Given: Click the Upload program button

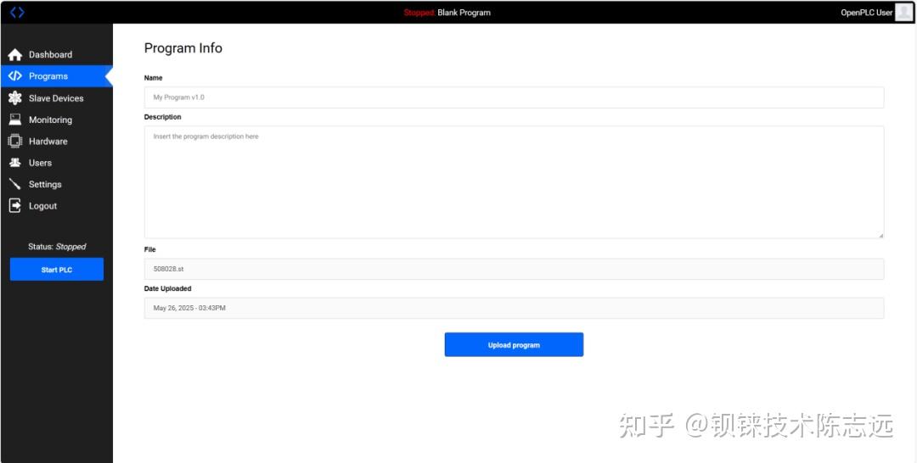Looking at the screenshot, I should click(x=514, y=345).
